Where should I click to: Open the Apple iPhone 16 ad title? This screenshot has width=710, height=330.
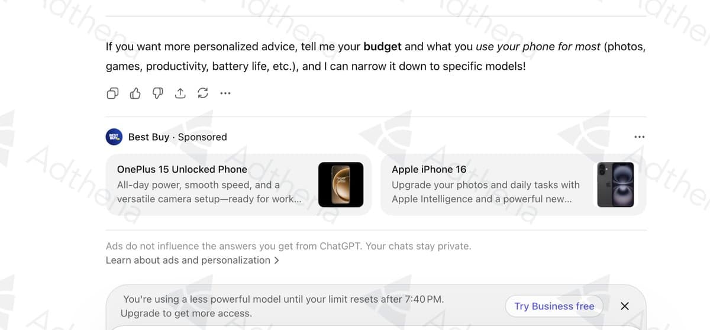(429, 169)
